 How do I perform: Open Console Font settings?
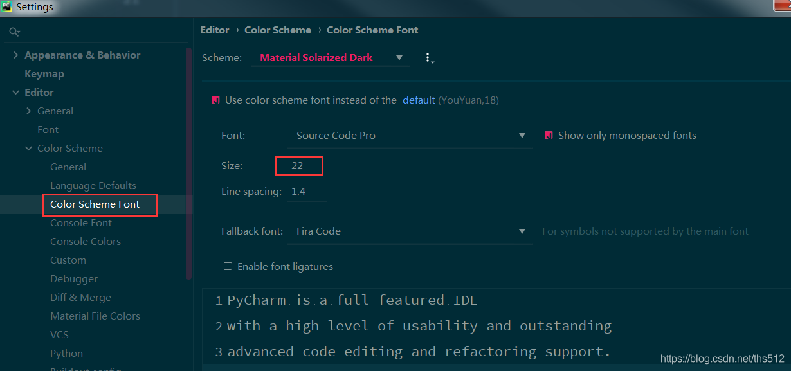tap(81, 223)
